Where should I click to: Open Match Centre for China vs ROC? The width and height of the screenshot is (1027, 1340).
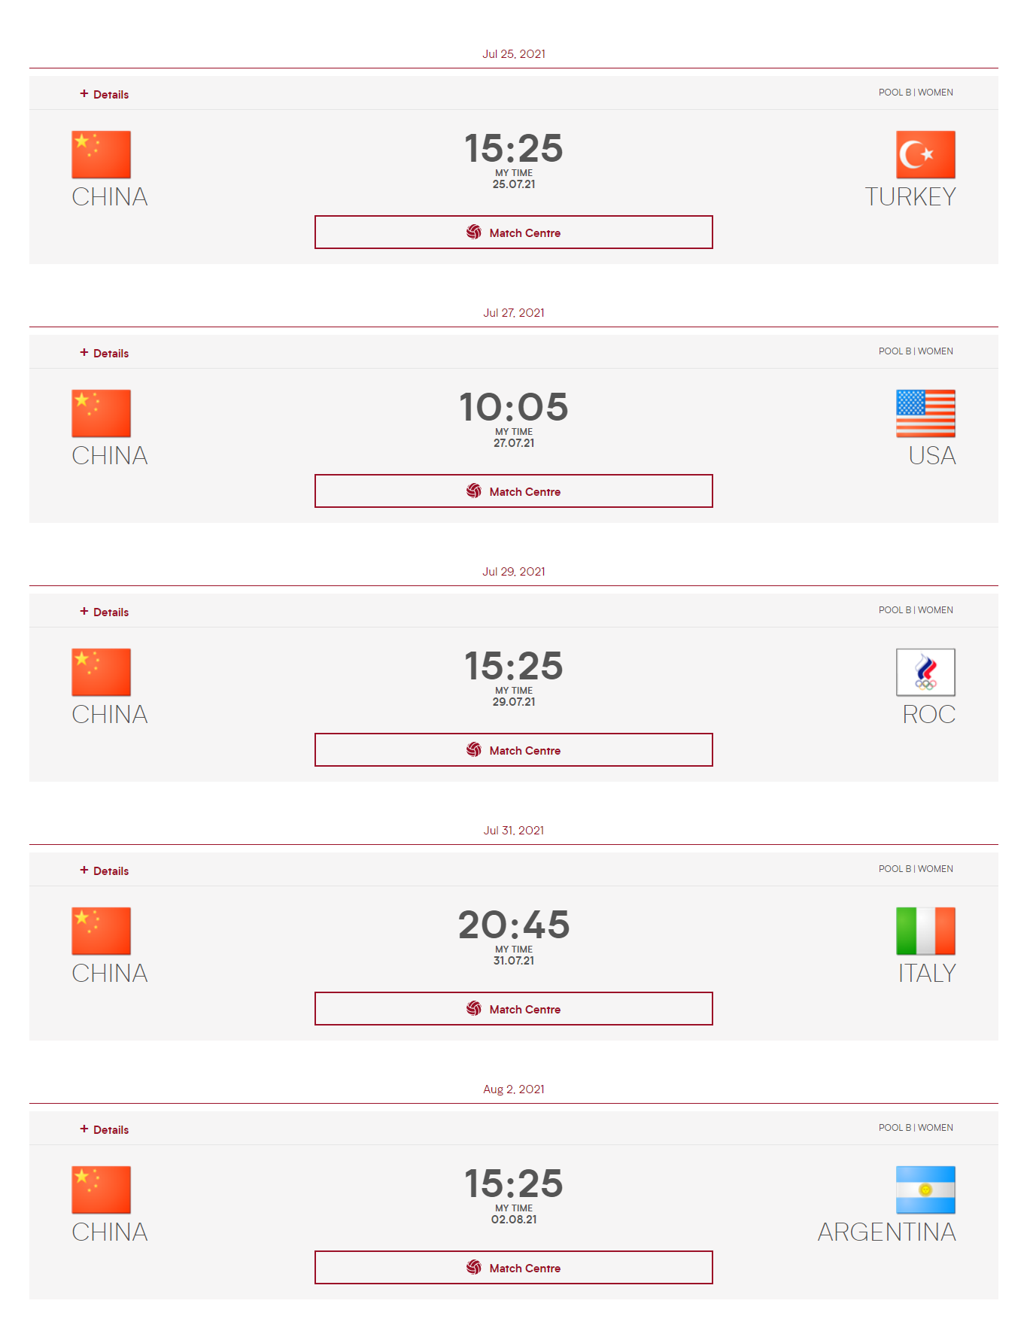[514, 750]
